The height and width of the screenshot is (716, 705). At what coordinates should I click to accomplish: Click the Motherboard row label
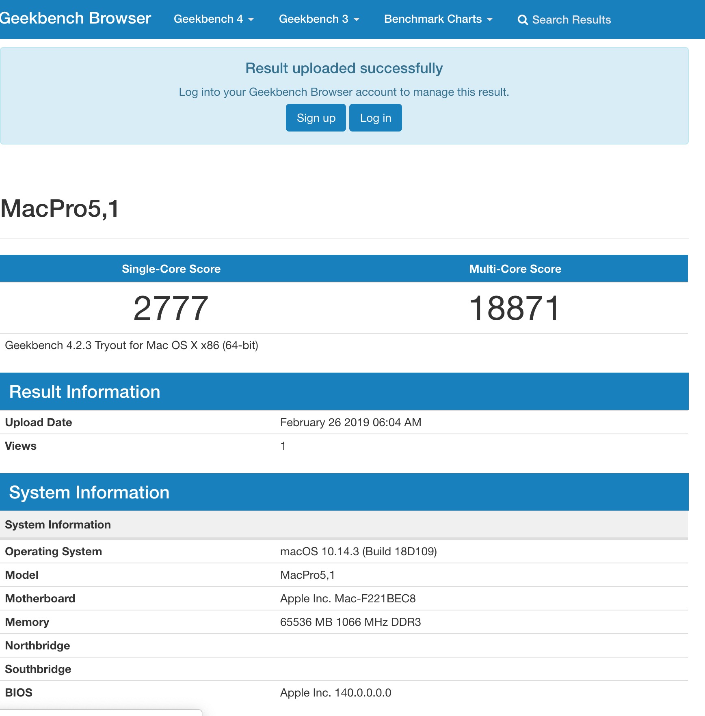(40, 599)
